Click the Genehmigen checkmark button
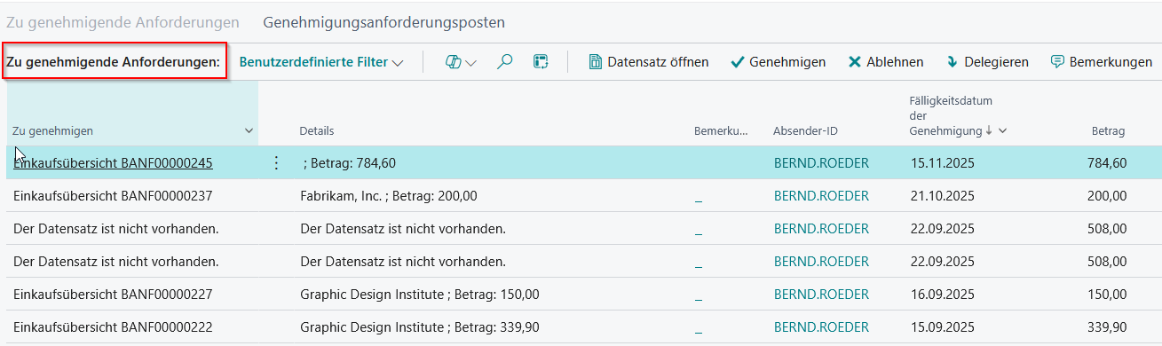This screenshot has height=346, width=1162. point(778,62)
